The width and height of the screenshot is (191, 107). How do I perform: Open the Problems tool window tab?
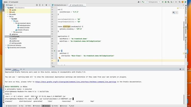tap(37, 106)
